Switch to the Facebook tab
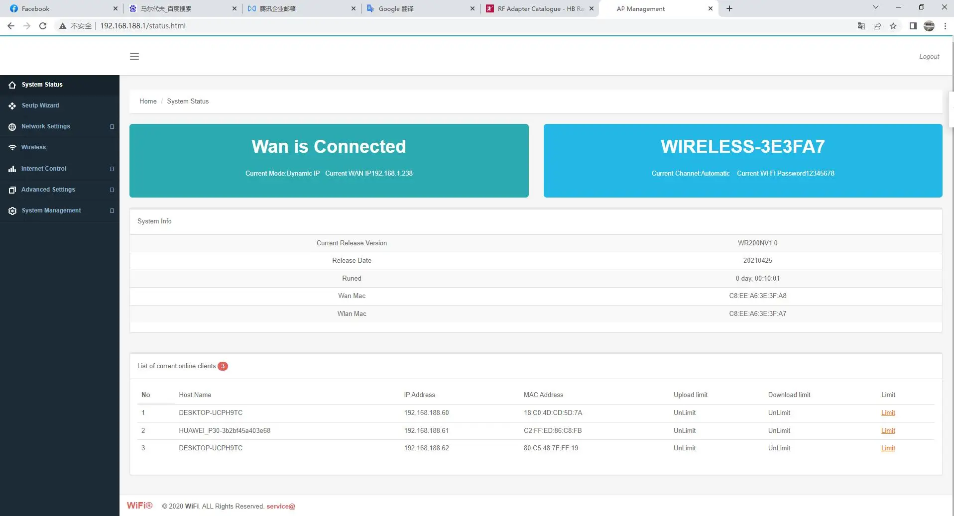The width and height of the screenshot is (954, 516). [x=62, y=8]
